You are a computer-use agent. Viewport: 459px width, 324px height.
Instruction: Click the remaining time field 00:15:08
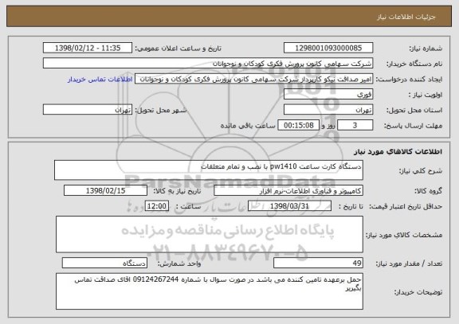(x=298, y=125)
